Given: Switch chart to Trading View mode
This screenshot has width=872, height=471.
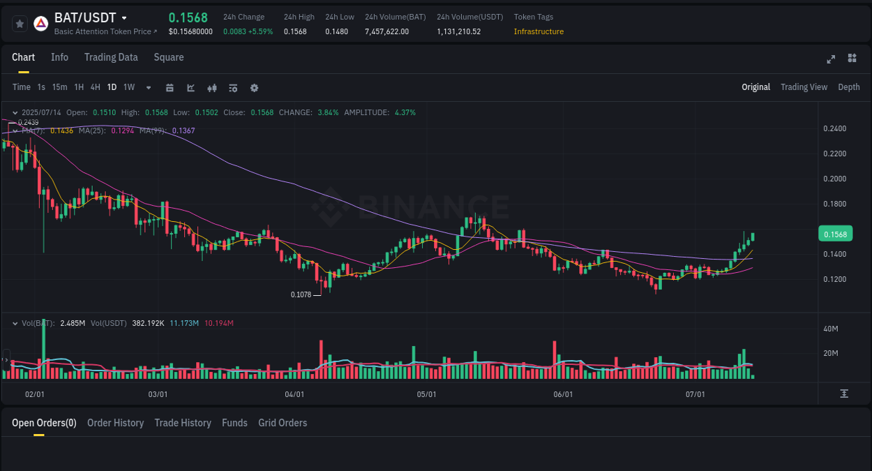Looking at the screenshot, I should [x=804, y=87].
